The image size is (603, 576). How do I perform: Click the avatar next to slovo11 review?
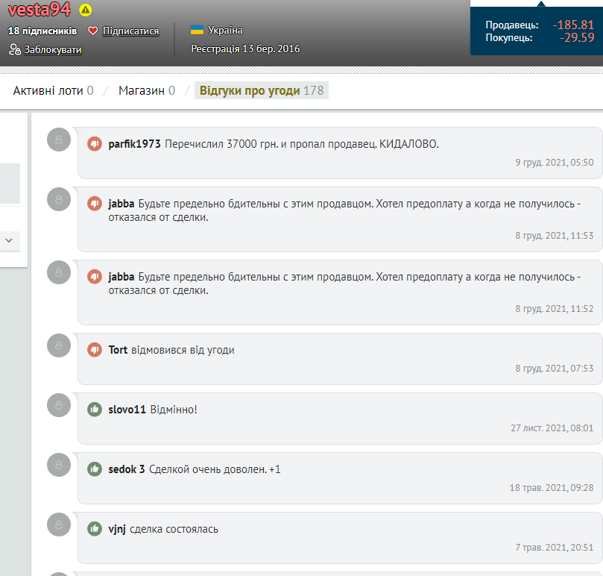pos(59,405)
